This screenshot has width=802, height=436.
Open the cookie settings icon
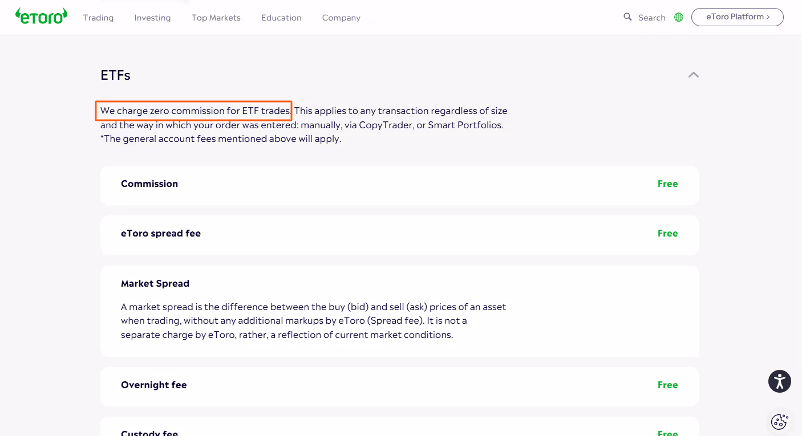pos(779,422)
